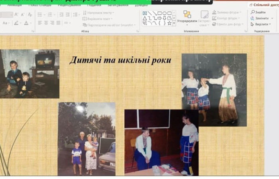Switch to the 'Показ слайдів' tab
Image resolution: width=279 pixels, height=179 pixels.
point(40,5)
